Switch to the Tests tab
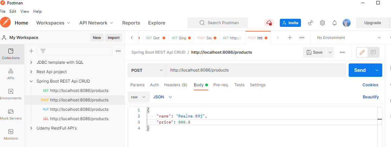The height and width of the screenshot is (147, 391). (240, 85)
